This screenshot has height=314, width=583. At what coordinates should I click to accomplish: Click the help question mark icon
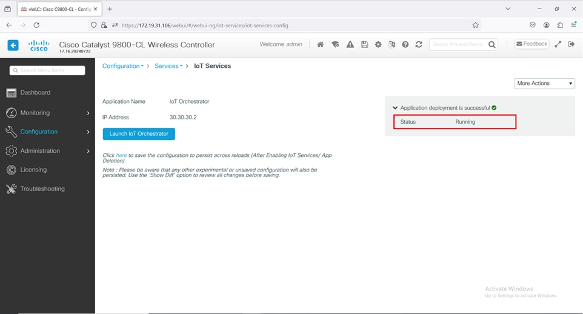pos(405,44)
